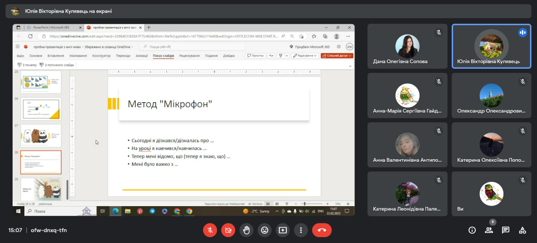Open the emoji reactions panel
Viewport: 537px width, 243px height.
click(264, 230)
